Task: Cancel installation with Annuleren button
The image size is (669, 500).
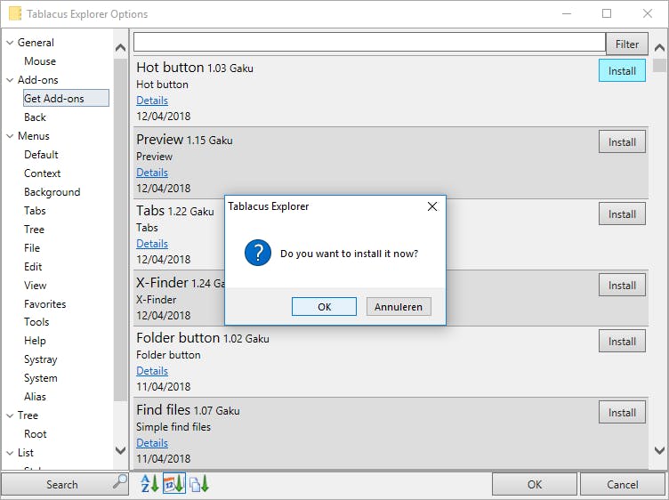Action: coord(399,307)
